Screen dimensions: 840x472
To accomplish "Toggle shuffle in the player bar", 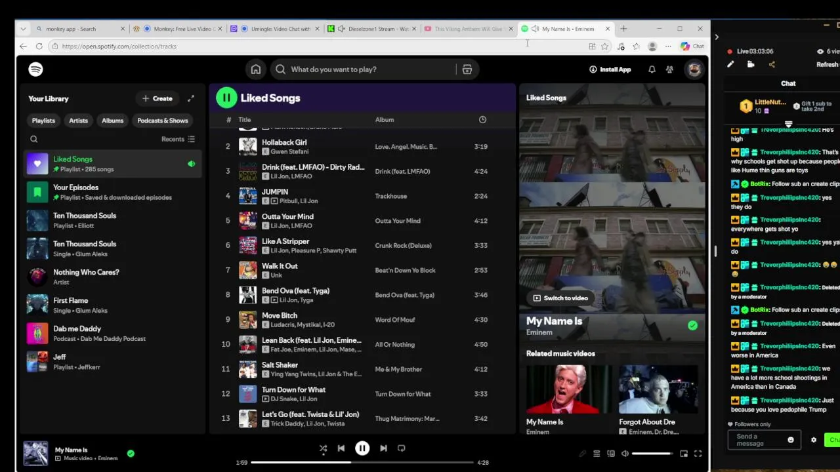I will 323,448.
